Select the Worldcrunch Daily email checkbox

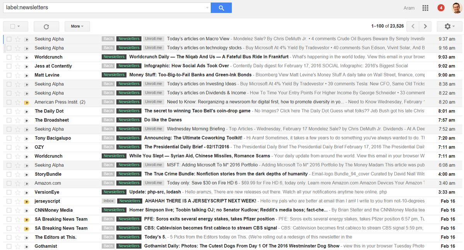click(9, 57)
